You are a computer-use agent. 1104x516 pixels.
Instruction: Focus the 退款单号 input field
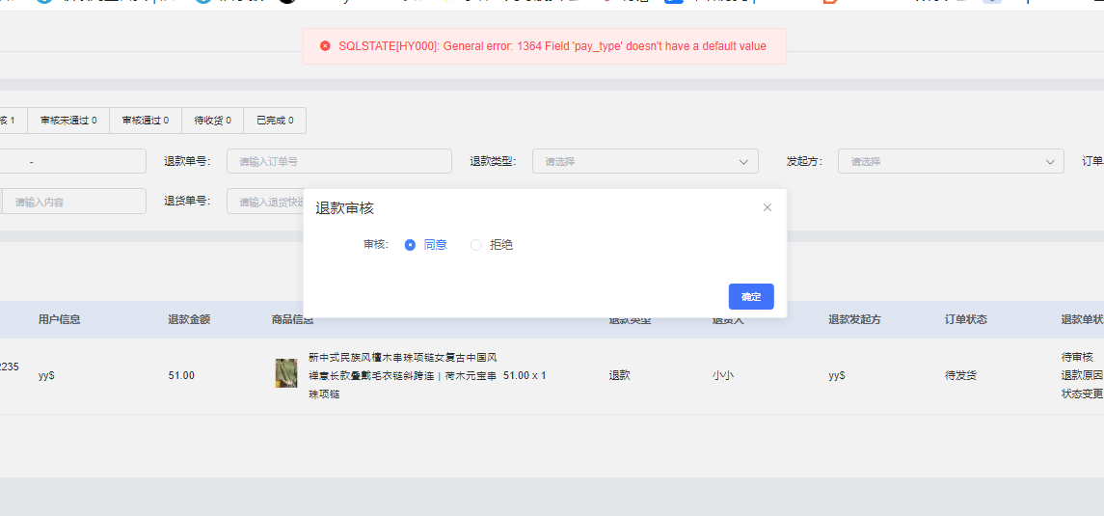(338, 162)
